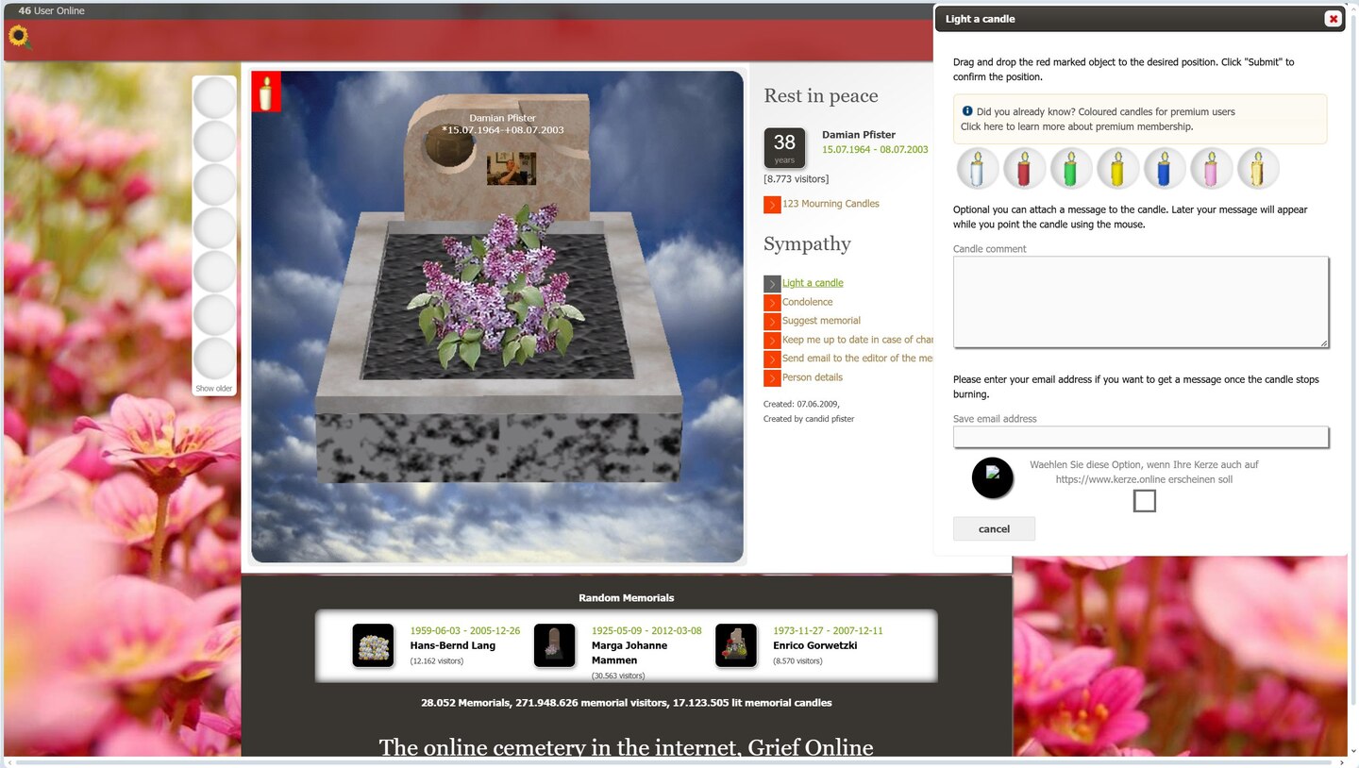Viewport: 1359px width, 768px height.
Task: Click the Hans-Bernd Lang name
Action: [x=452, y=645]
